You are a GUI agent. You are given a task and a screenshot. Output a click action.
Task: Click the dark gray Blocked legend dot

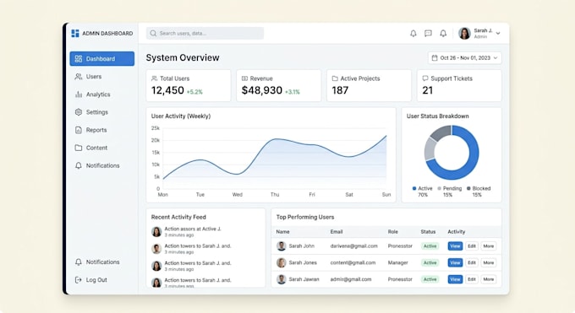468,188
